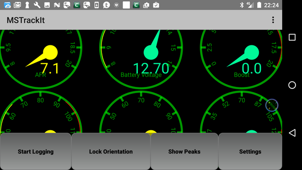The width and height of the screenshot is (302, 170).
Task: Open the Gmail notification icon
Action: coord(17,5)
